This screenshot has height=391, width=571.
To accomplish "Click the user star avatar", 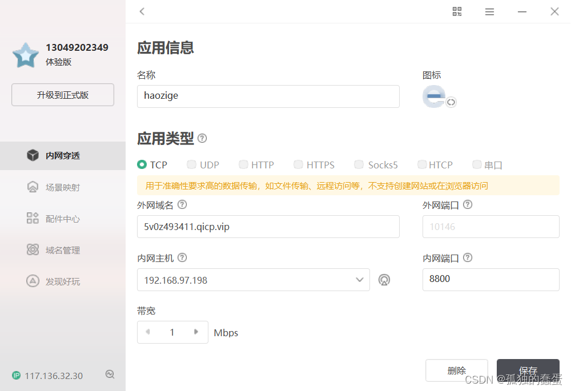I will pyautogui.click(x=26, y=55).
